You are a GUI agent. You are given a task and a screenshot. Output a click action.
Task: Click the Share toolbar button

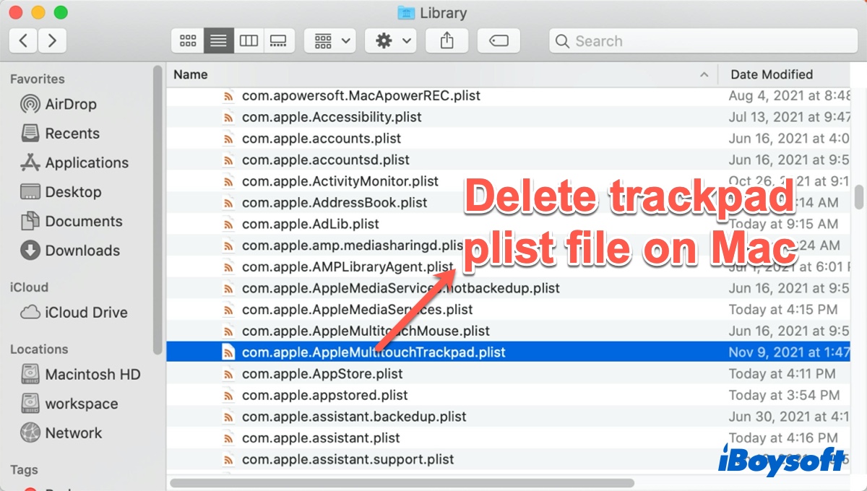tap(447, 41)
